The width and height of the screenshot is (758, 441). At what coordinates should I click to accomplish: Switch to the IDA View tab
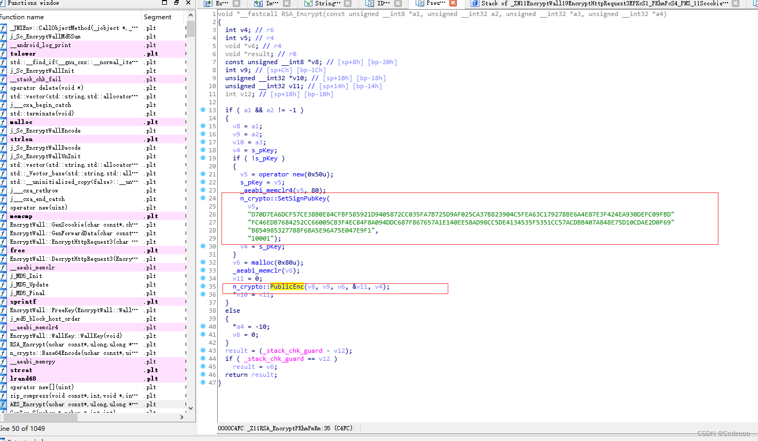coord(384,3)
